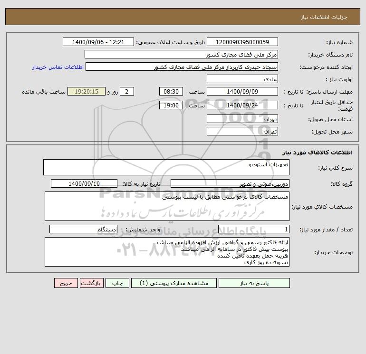Click 'اطلاعات کالاهای مورد نیاز' section heading
Screen dimensions: 366x354
[318, 153]
